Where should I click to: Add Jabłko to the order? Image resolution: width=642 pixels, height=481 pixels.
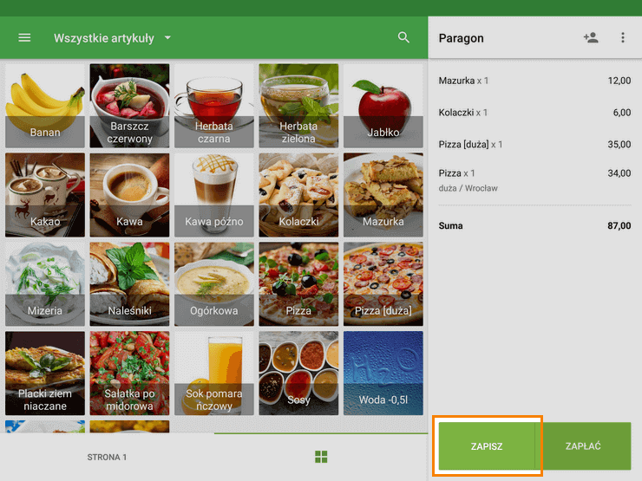[383, 106]
